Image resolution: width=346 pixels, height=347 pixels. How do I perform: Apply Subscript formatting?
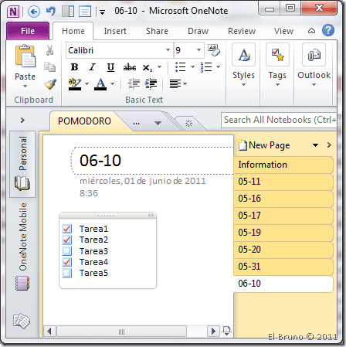pos(148,68)
